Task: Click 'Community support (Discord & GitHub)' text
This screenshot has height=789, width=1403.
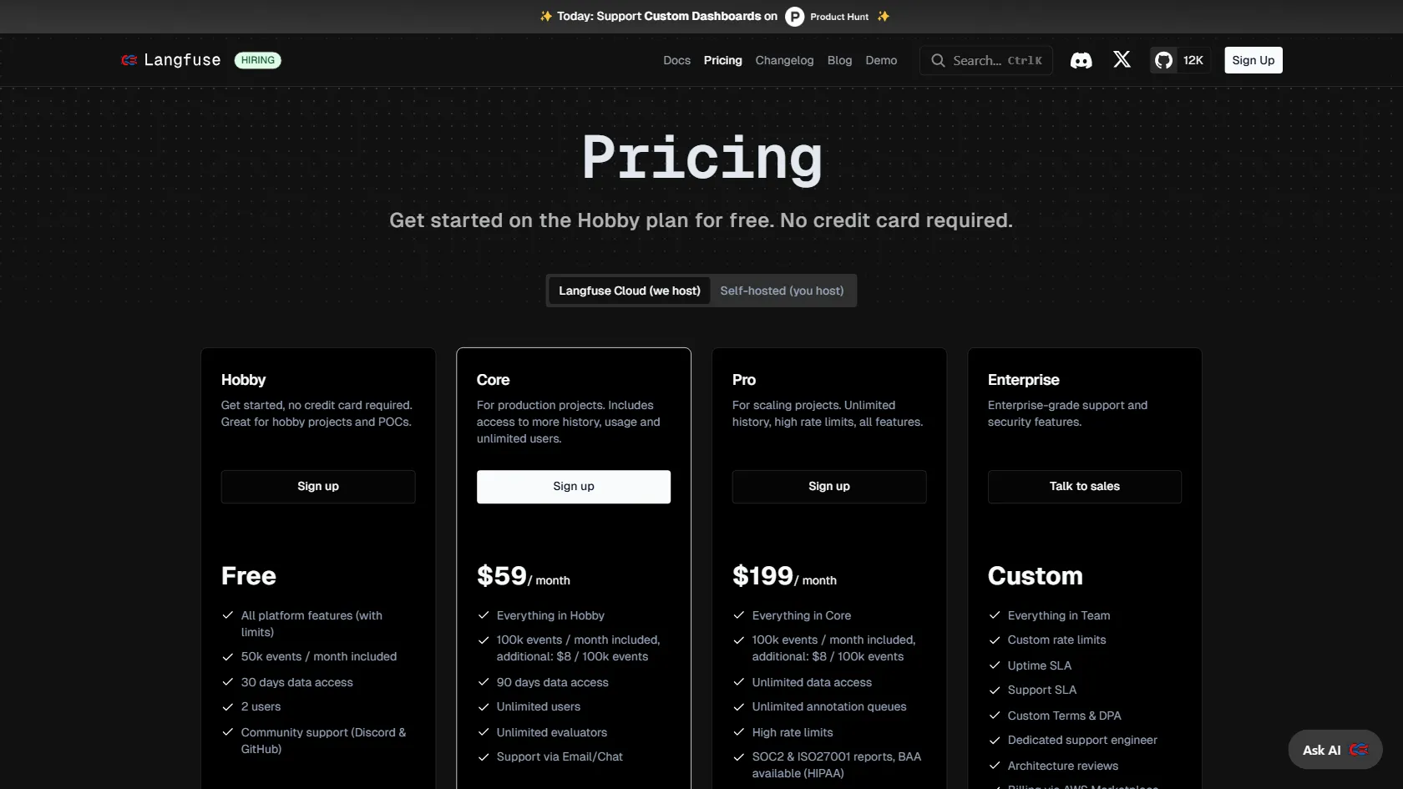Action: tap(324, 741)
